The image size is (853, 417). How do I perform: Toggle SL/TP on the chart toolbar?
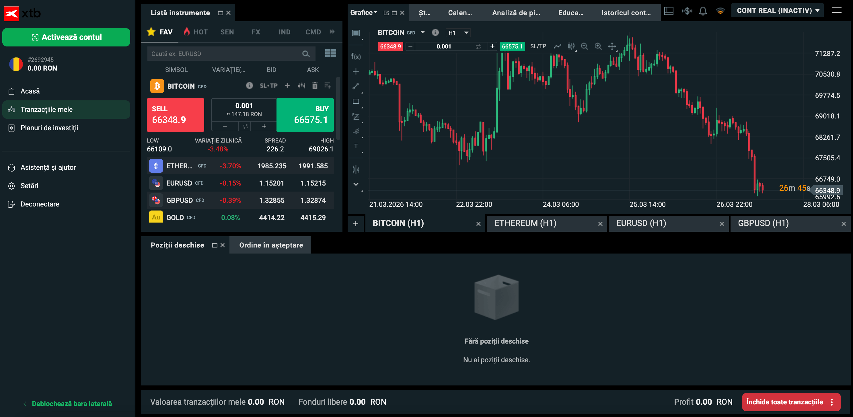(538, 46)
